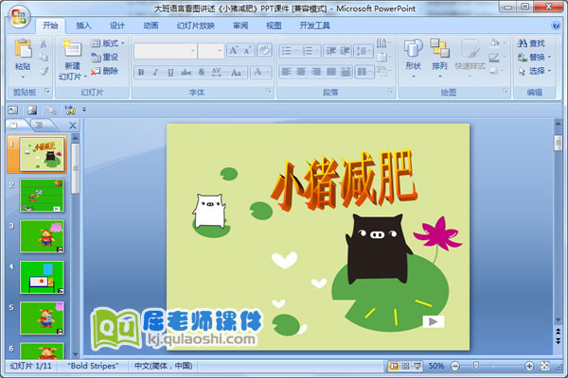Screen dimensions: 568x378
Task: Toggle right text alignment
Action: 316,72
